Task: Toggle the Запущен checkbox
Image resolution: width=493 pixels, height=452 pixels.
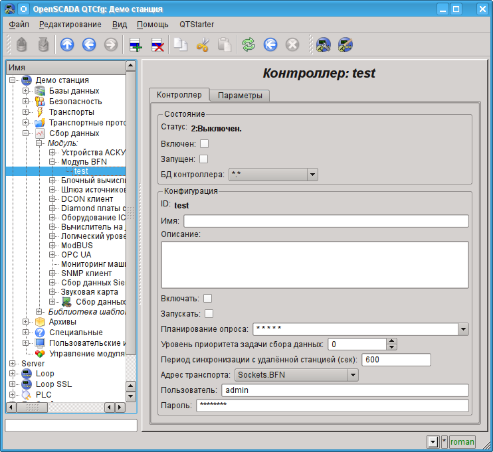Action: (x=204, y=159)
